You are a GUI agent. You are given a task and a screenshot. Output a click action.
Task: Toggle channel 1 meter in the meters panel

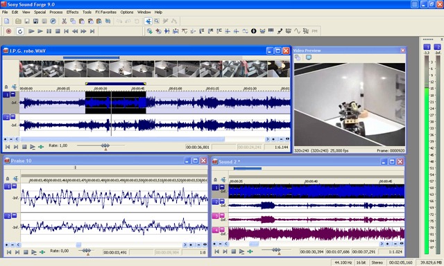click(x=427, y=47)
